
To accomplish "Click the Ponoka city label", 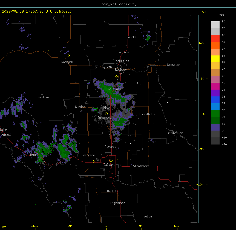I will pyautogui.click(x=131, y=37).
